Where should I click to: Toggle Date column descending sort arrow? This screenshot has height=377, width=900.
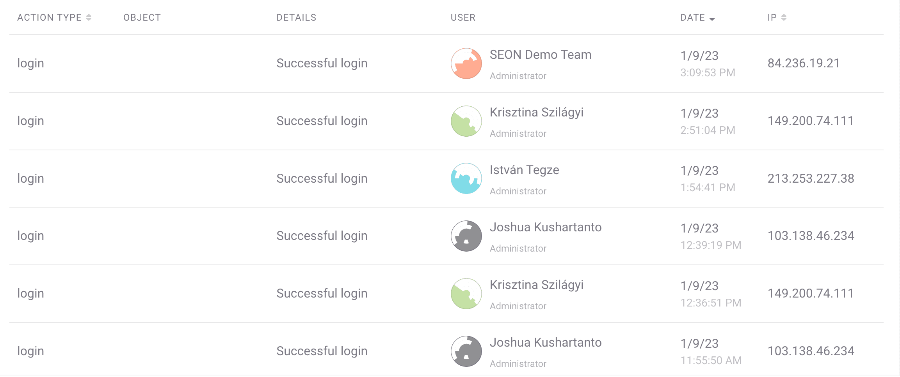pos(712,19)
